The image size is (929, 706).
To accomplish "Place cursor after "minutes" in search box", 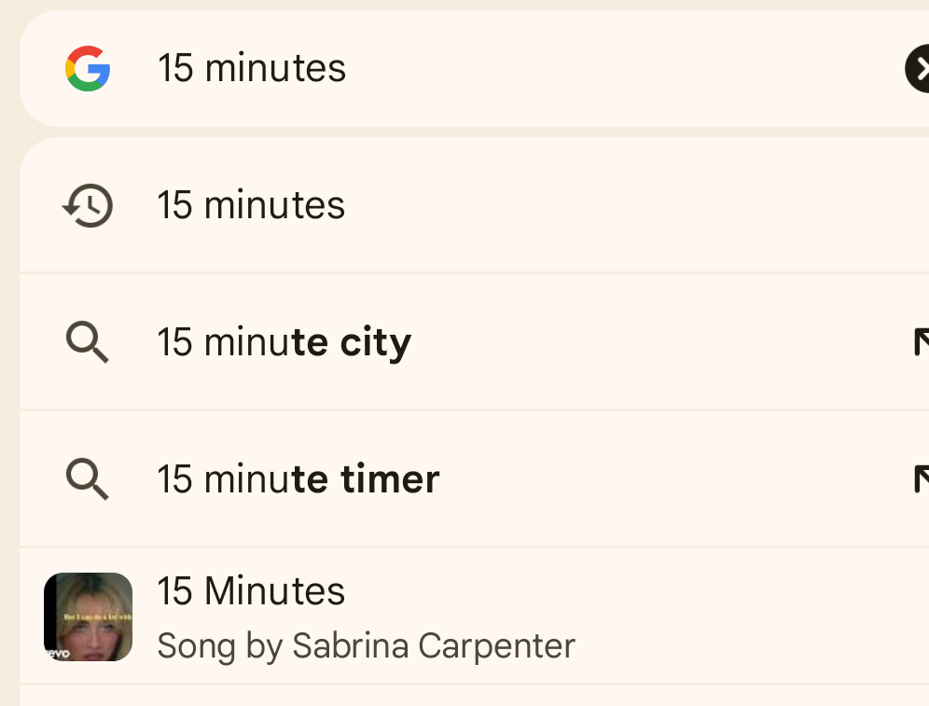I will click(347, 69).
